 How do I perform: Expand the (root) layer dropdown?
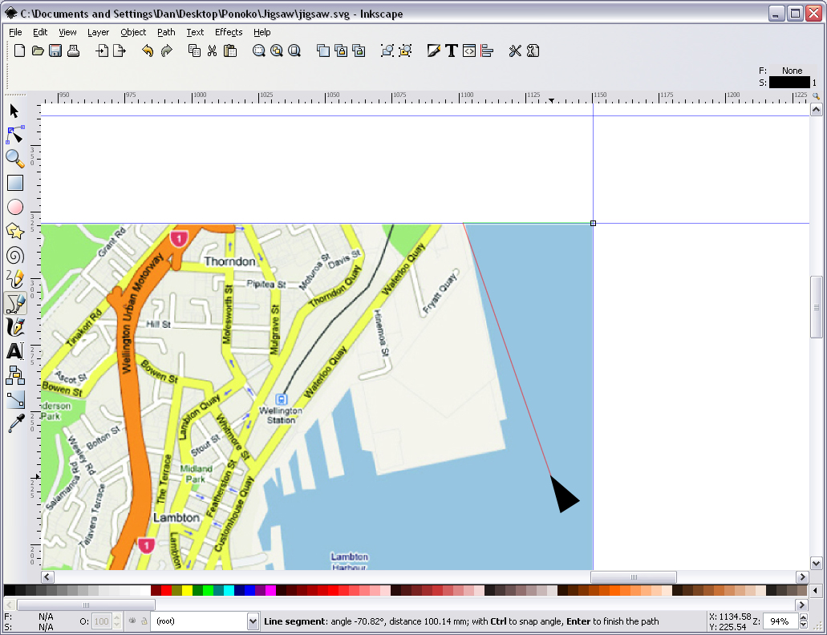tap(253, 621)
